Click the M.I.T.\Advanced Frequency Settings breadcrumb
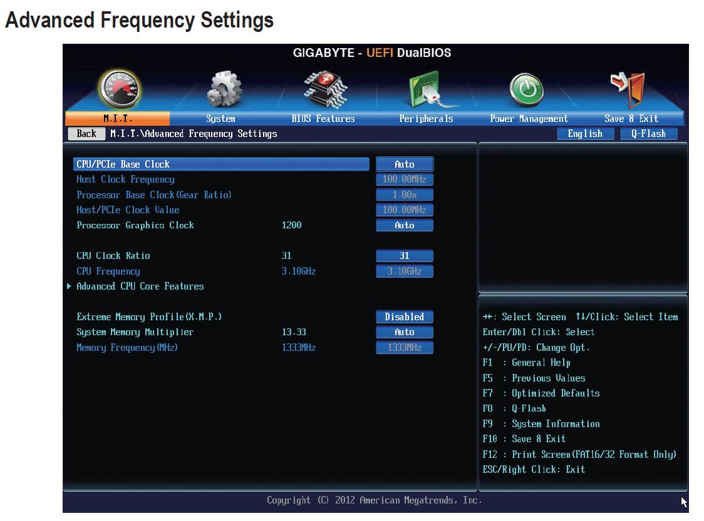Viewport: 704px width, 521px height. click(x=194, y=134)
